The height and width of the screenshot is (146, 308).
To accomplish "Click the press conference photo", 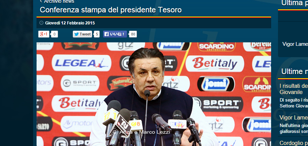I will pyautogui.click(x=154, y=94).
